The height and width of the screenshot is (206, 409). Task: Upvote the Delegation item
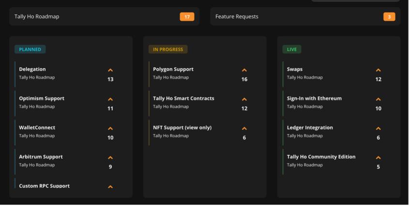[110, 70]
